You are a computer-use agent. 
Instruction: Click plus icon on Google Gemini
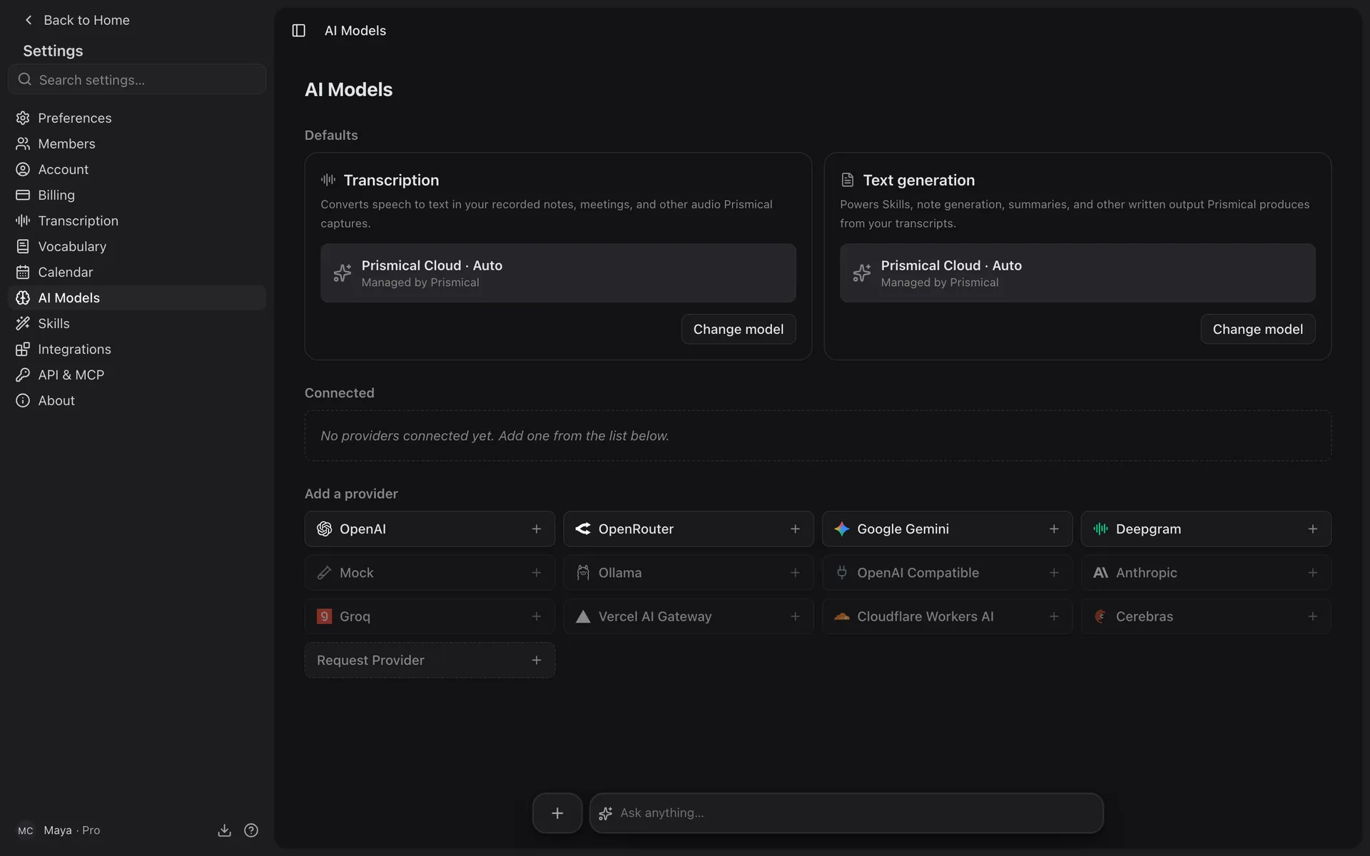click(1054, 529)
